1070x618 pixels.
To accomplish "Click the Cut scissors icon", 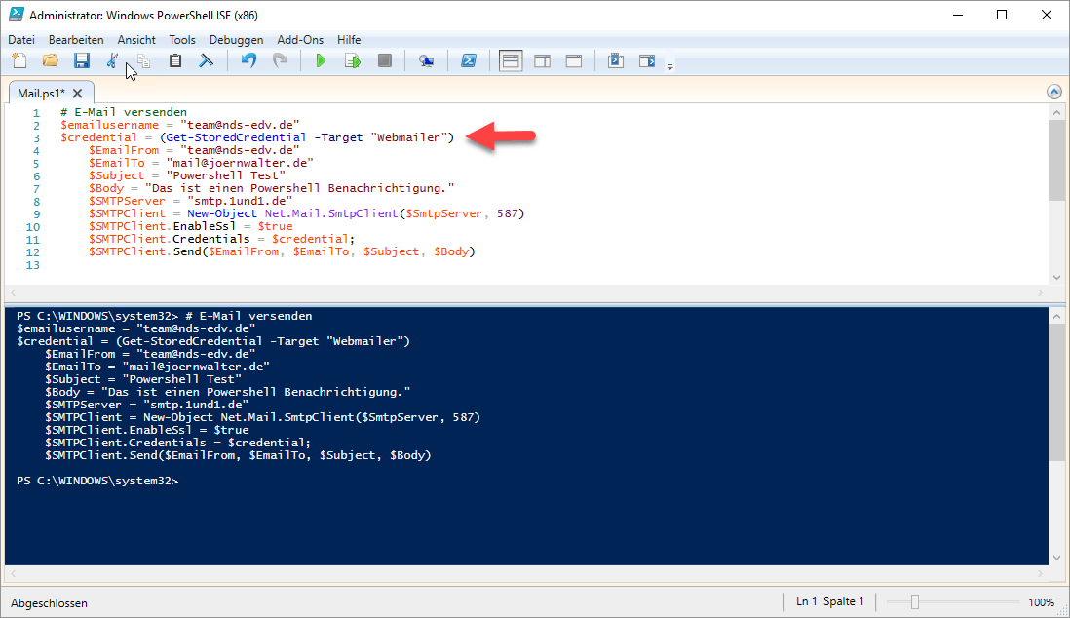I will 112,61.
